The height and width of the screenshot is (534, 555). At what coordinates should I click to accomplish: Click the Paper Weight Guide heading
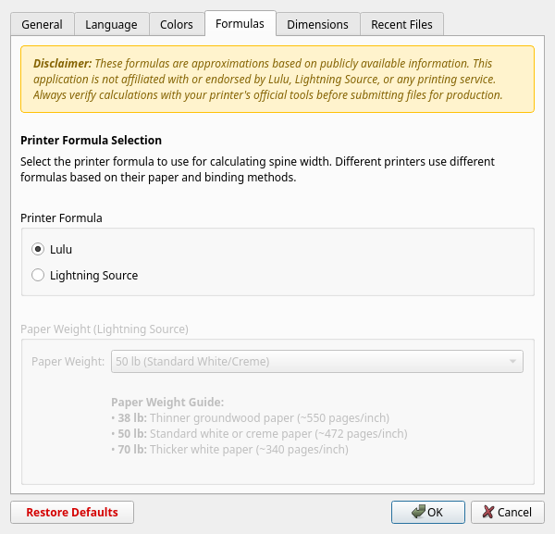[167, 403]
